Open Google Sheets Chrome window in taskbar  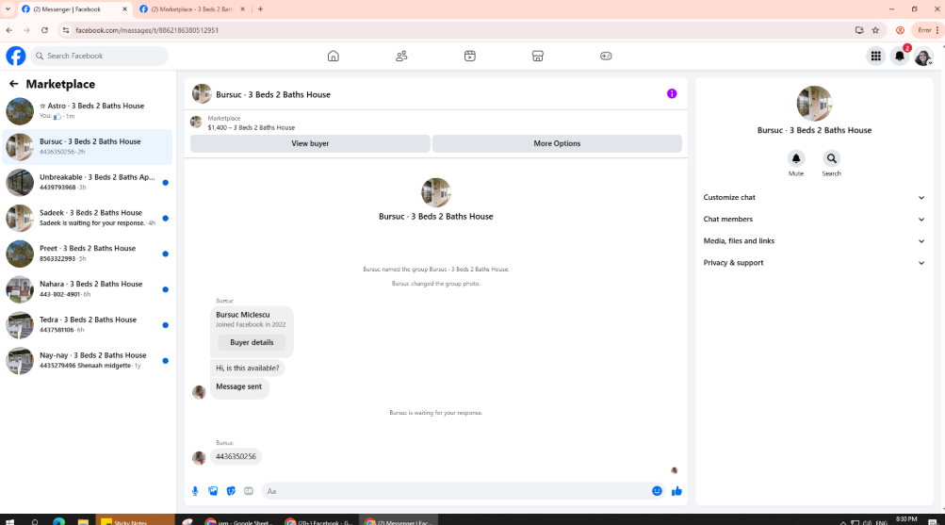pyautogui.click(x=238, y=521)
